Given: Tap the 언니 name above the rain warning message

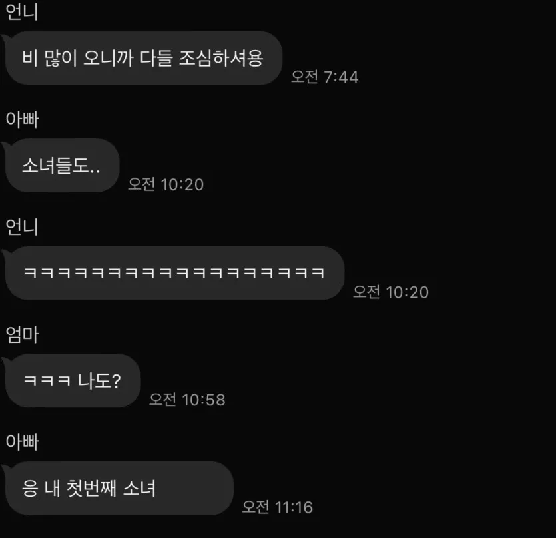Looking at the screenshot, I should click(x=21, y=12).
